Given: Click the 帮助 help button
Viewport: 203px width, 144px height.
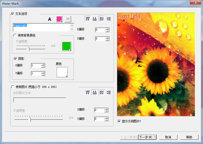Looking at the screenshot, I should click(189, 137).
